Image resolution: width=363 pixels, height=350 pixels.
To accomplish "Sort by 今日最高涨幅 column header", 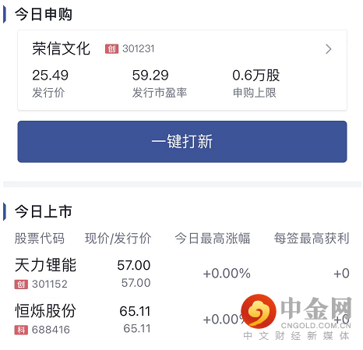I will click(213, 239).
